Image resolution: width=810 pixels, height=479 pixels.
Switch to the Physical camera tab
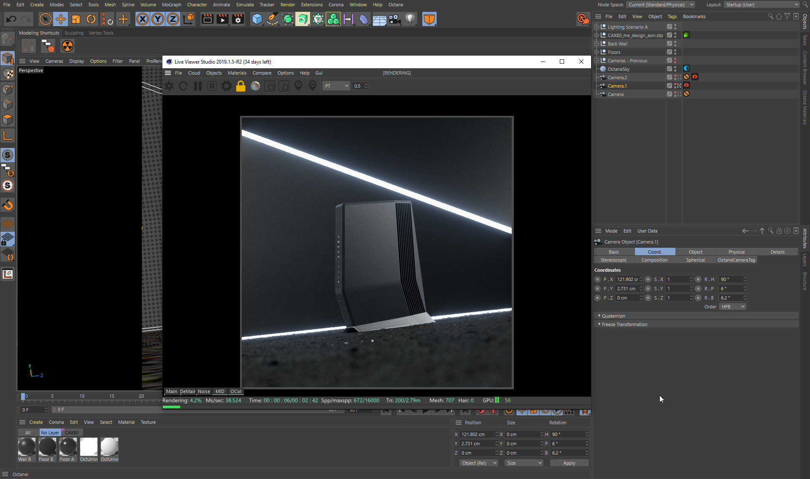tap(737, 252)
